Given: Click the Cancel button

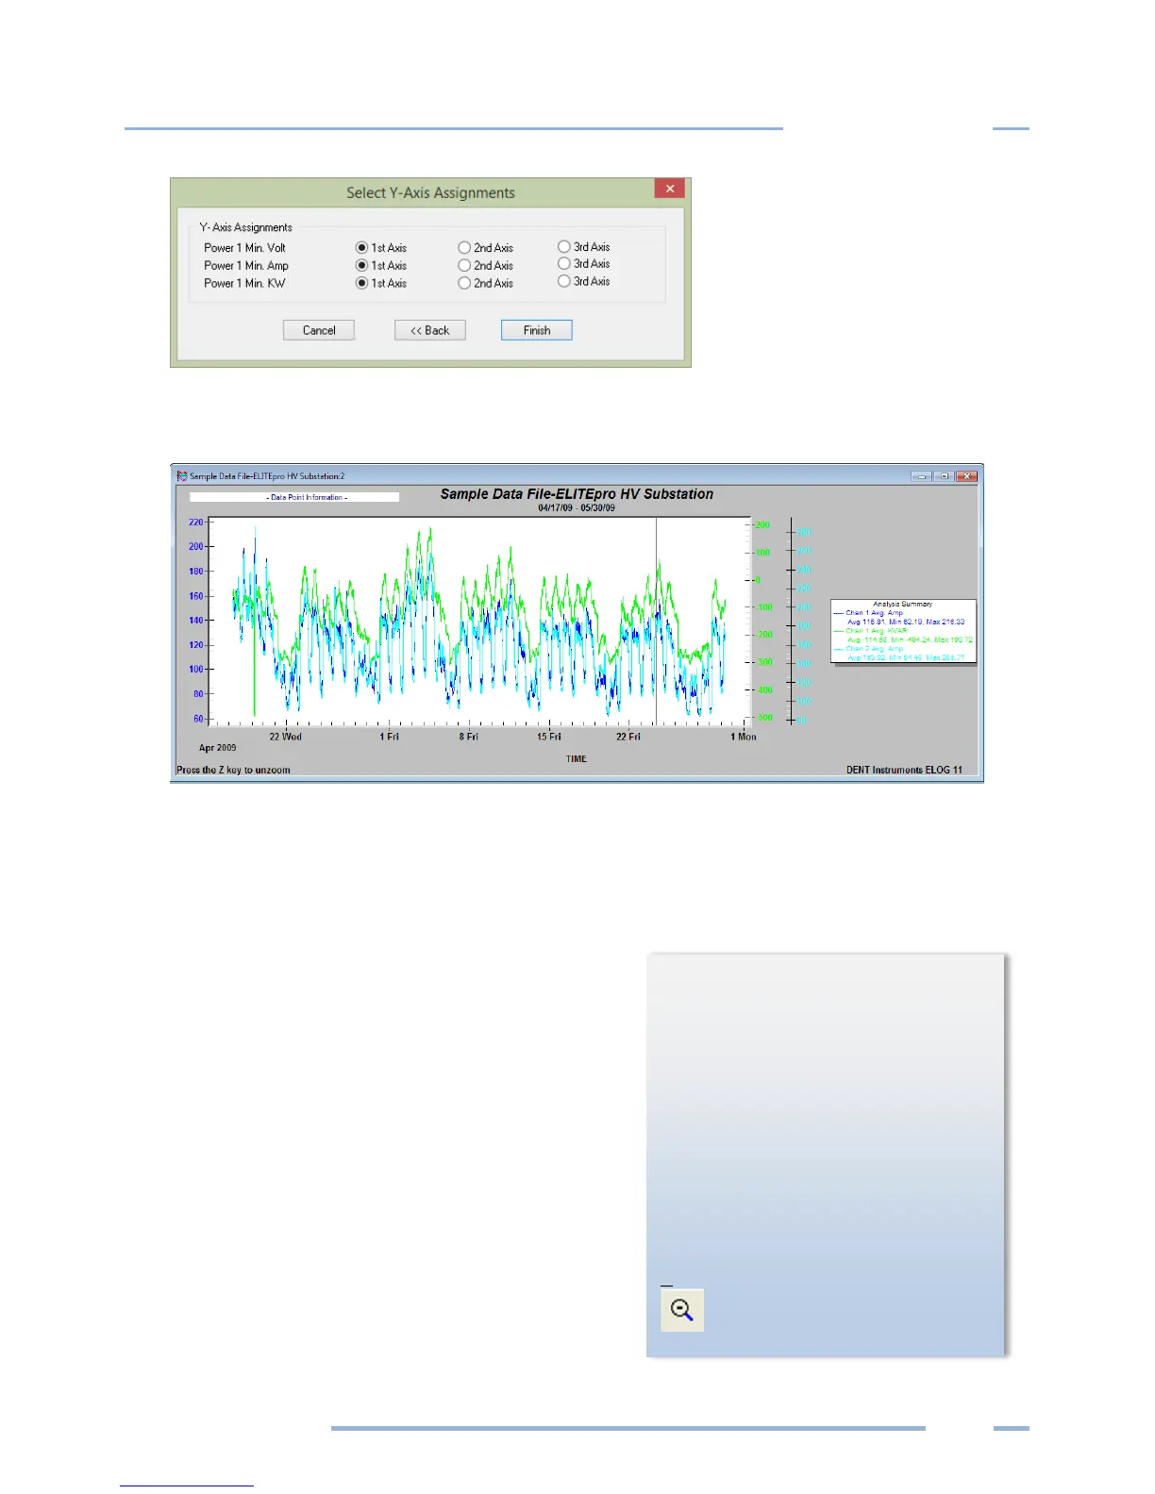Looking at the screenshot, I should click(319, 330).
